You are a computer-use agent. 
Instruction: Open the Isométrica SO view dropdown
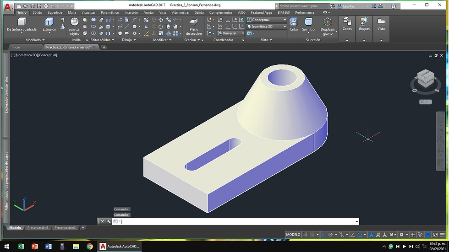[267, 27]
